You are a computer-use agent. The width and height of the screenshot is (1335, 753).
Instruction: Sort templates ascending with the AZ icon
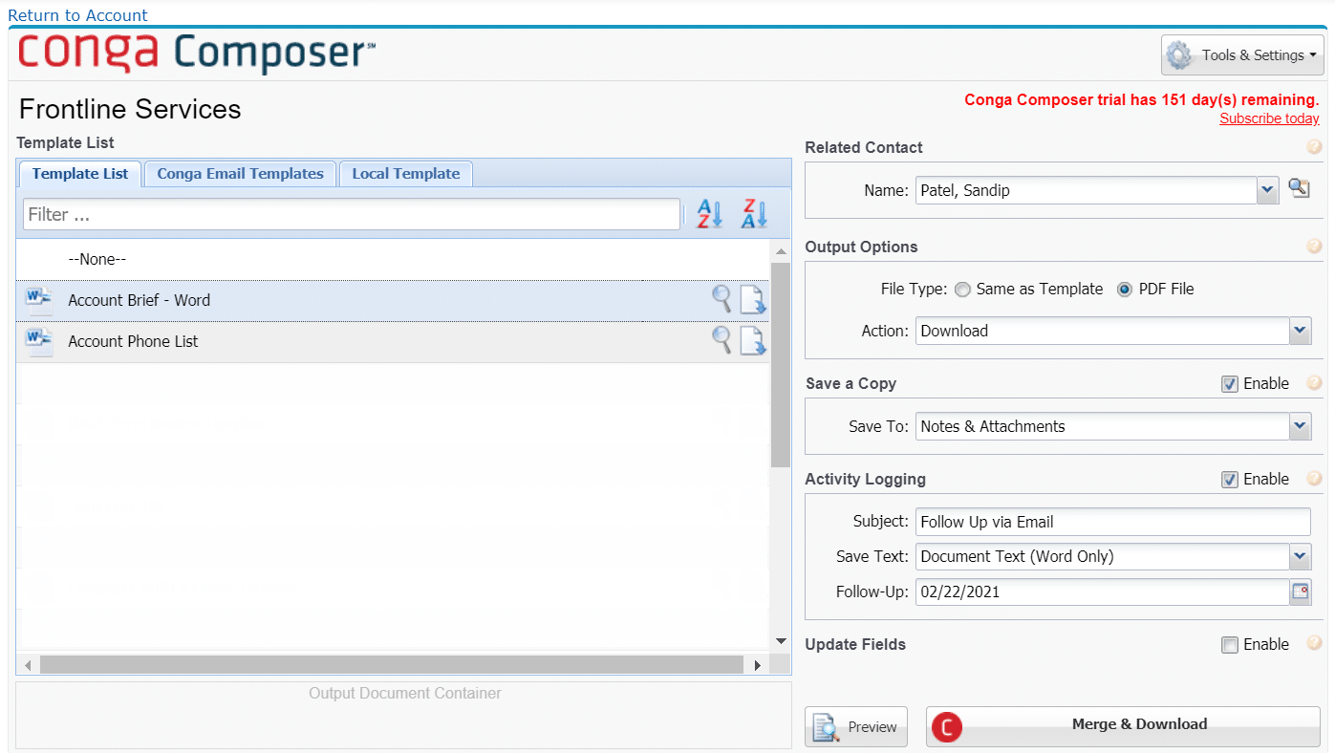point(708,213)
